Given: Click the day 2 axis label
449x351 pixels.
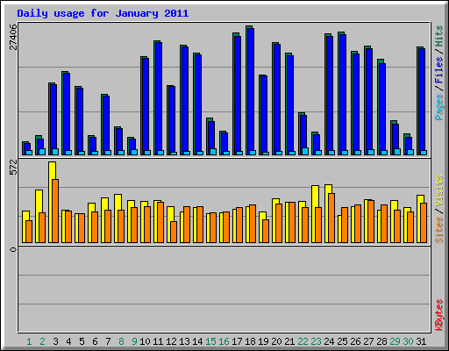Looking at the screenshot, I should tap(42, 341).
